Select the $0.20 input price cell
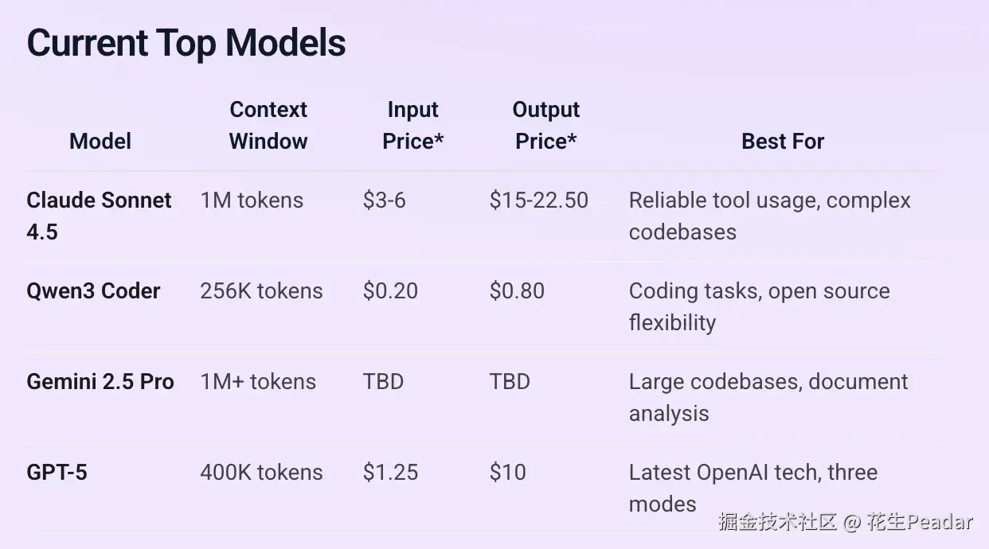This screenshot has width=989, height=549. [x=390, y=291]
